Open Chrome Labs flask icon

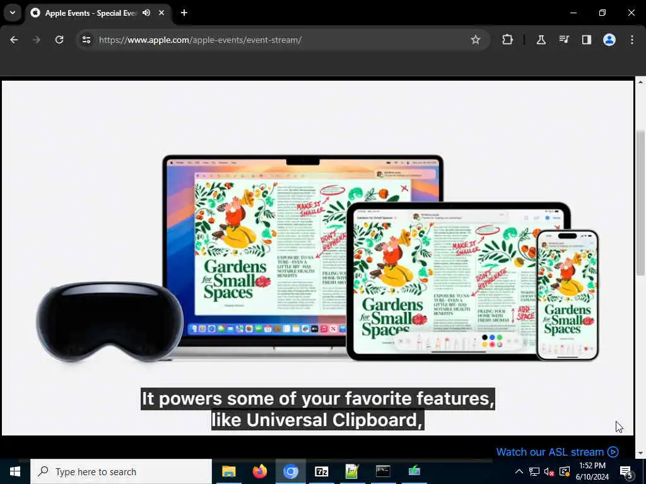(541, 40)
